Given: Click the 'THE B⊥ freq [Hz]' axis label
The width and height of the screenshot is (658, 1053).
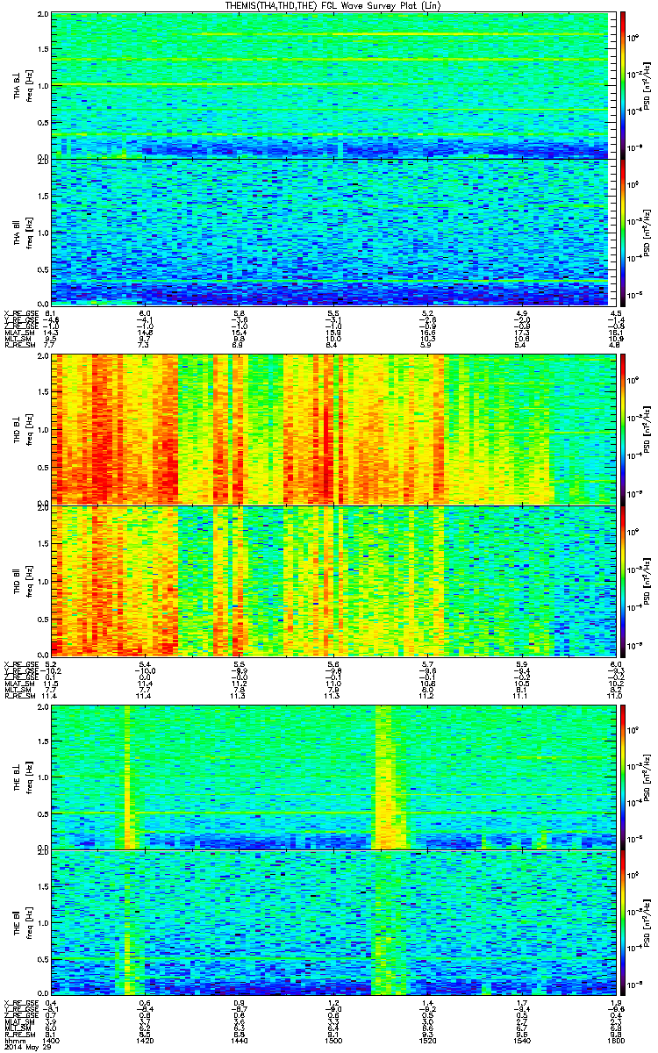Looking at the screenshot, I should (21, 777).
